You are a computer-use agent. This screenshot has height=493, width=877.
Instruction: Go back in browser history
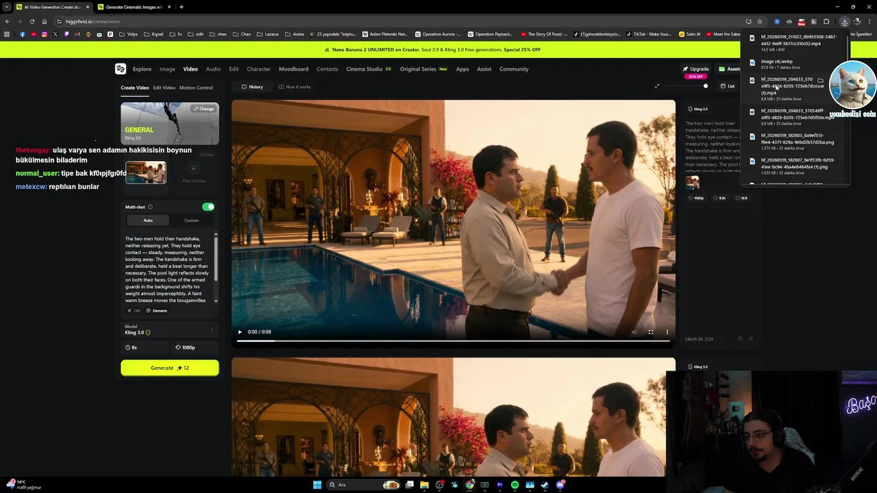pos(7,21)
